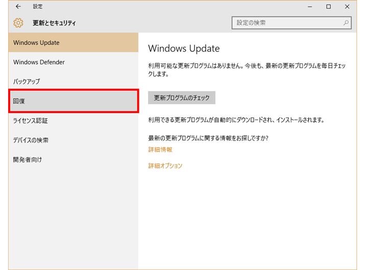
Task: Click the search magnifier icon
Action: pyautogui.click(x=346, y=22)
